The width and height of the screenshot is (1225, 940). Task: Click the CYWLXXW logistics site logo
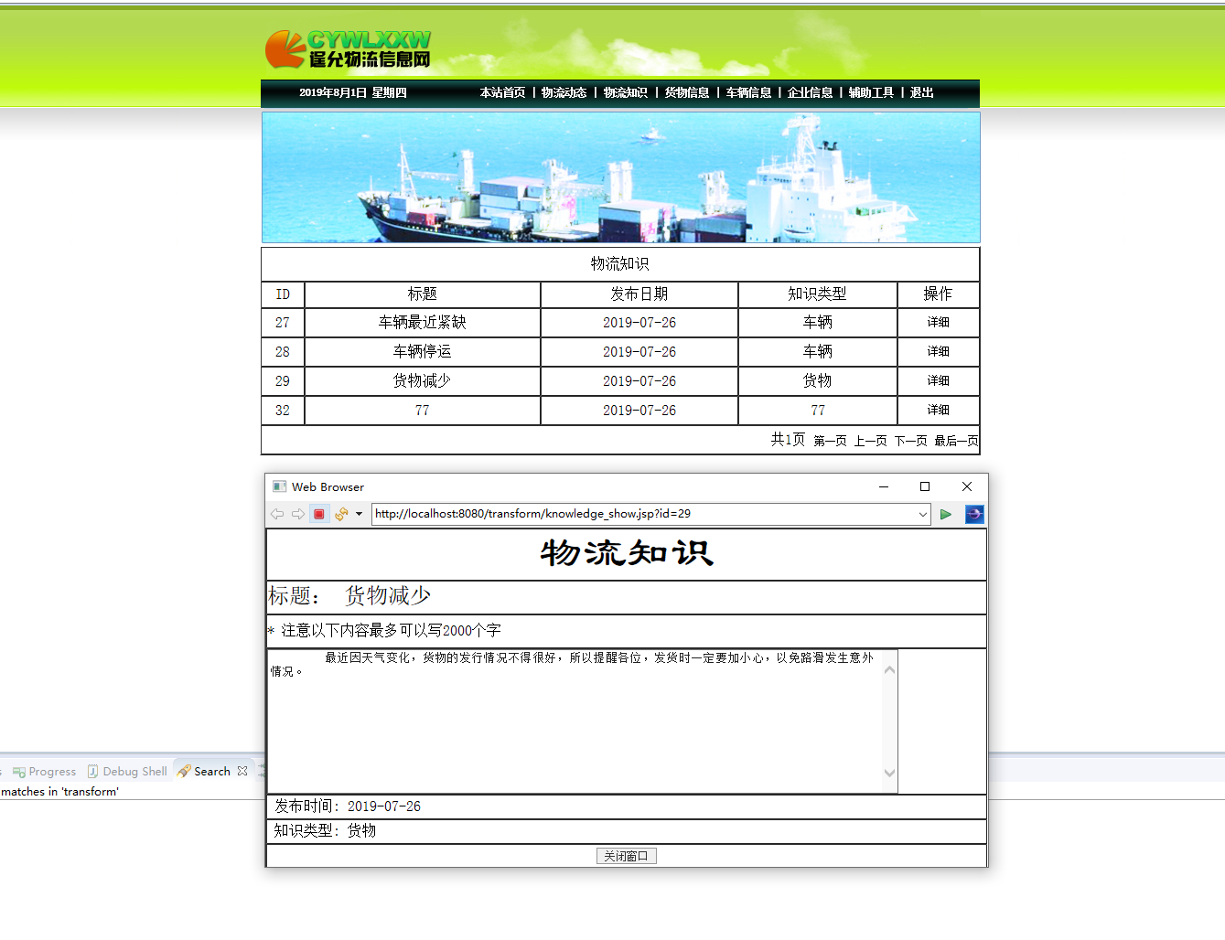coord(348,50)
